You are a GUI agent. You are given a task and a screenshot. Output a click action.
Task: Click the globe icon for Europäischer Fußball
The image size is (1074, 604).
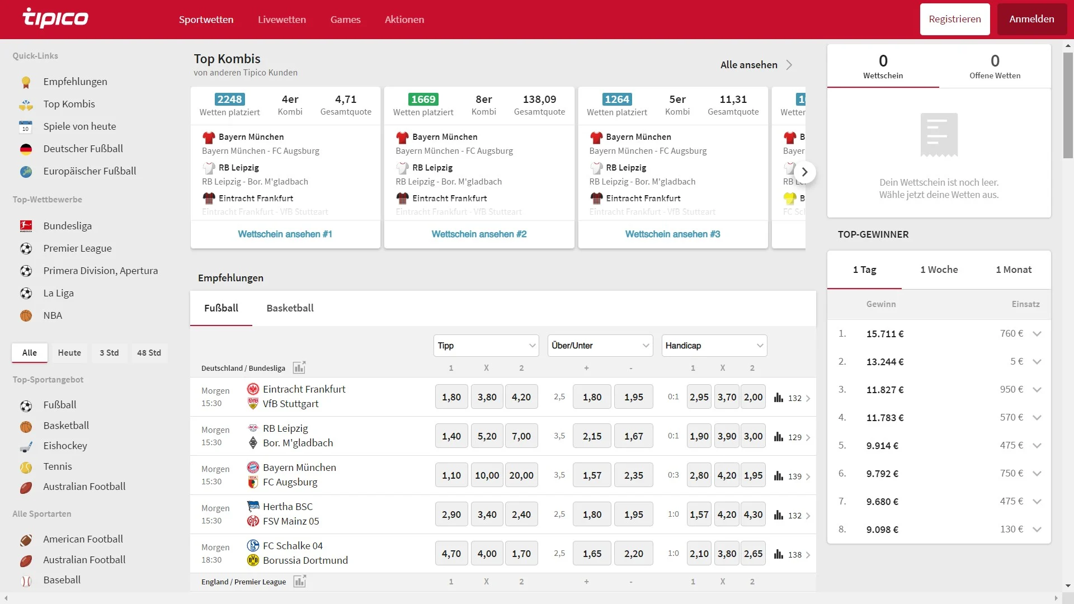point(26,172)
